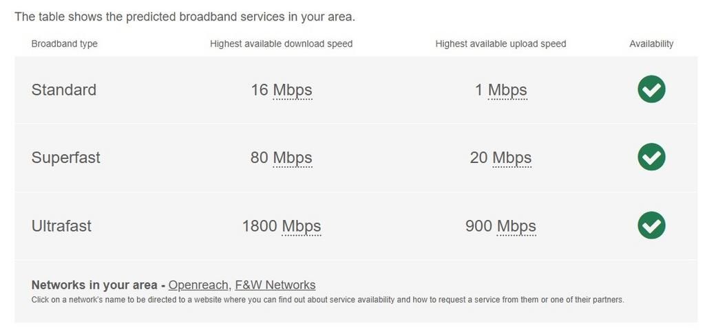Click the Ultrafast availability check icon
Screen dimensions: 705x332
click(x=651, y=225)
